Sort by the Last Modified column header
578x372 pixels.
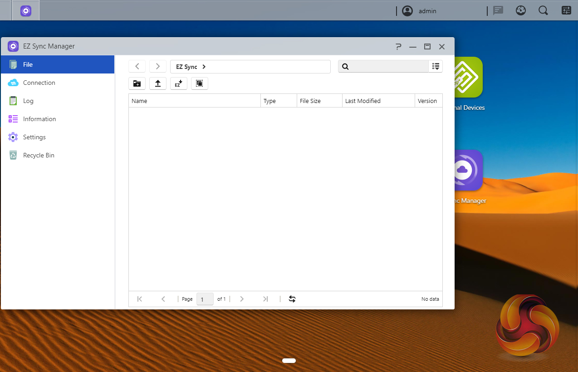coord(379,101)
